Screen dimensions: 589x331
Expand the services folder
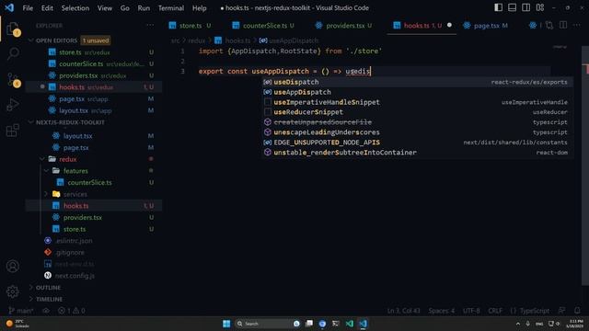pos(46,194)
